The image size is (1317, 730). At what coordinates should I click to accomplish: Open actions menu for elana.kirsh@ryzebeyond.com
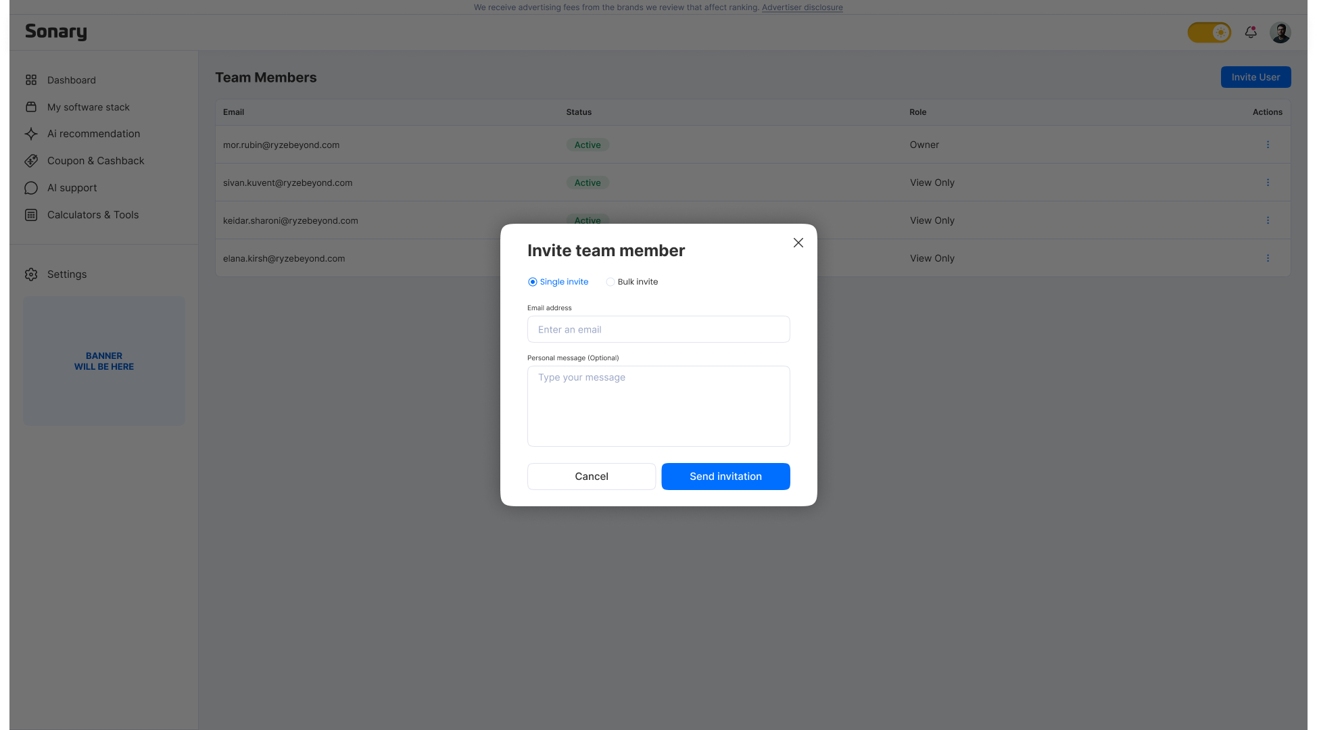1268,258
